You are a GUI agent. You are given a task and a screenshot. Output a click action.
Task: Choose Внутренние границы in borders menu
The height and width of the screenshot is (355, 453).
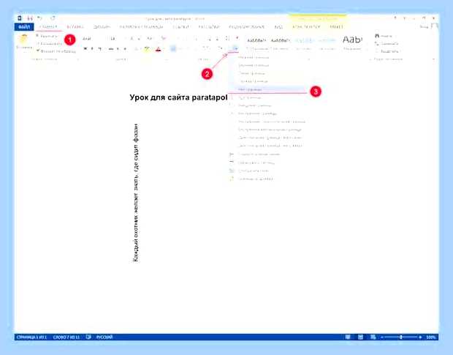click(x=267, y=113)
